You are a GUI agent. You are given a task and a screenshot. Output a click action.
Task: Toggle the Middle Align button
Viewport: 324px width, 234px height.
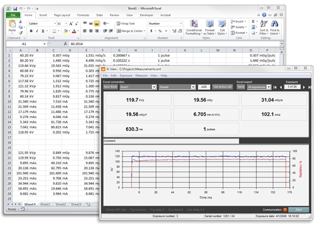pyautogui.click(x=91, y=24)
